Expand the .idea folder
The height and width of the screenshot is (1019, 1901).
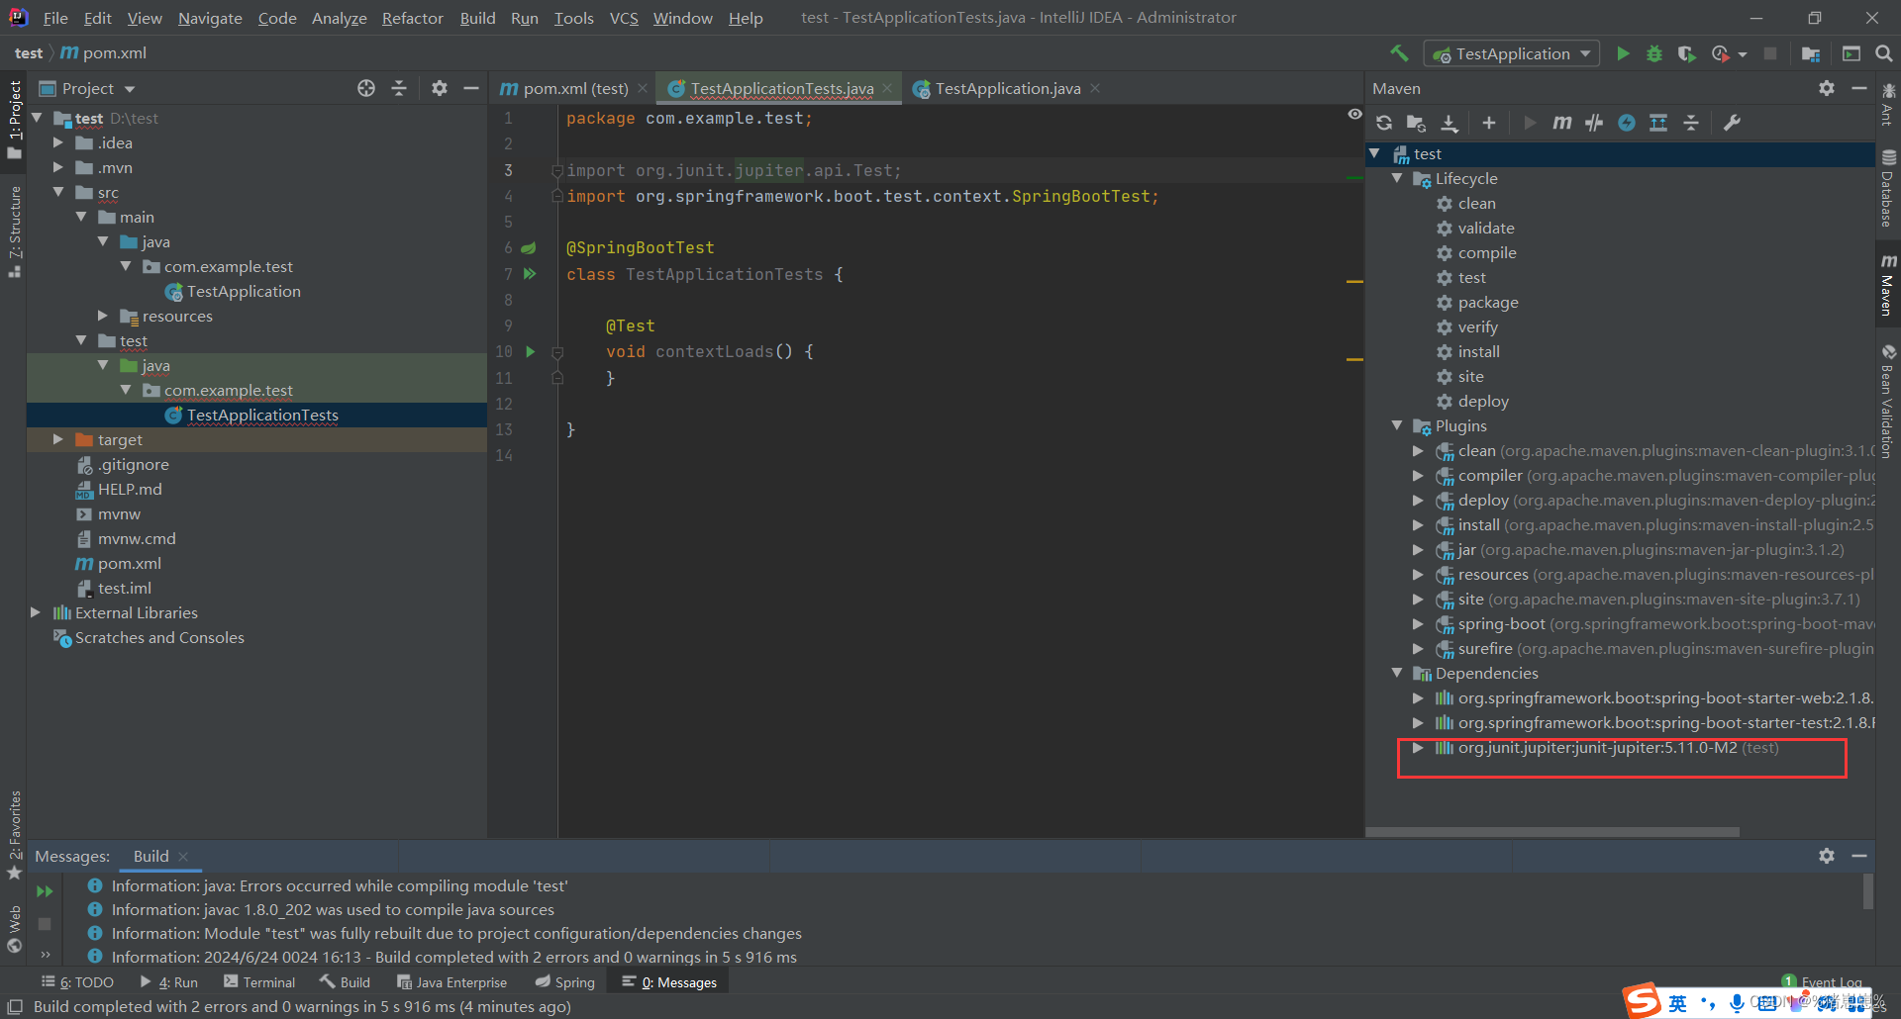(58, 142)
